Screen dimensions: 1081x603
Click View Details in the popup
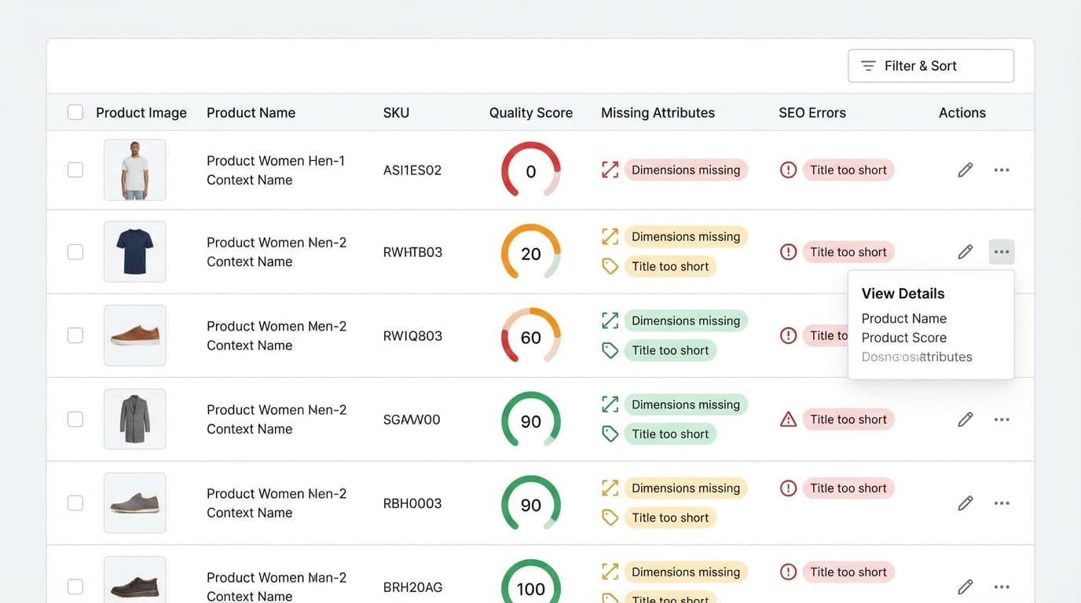click(x=903, y=294)
